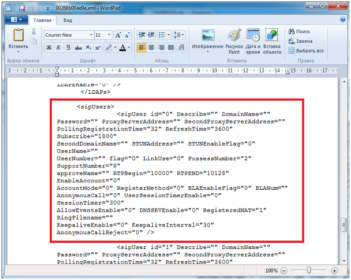Click zoom slider handle
Screen dimensions: 351x280
point(309,270)
